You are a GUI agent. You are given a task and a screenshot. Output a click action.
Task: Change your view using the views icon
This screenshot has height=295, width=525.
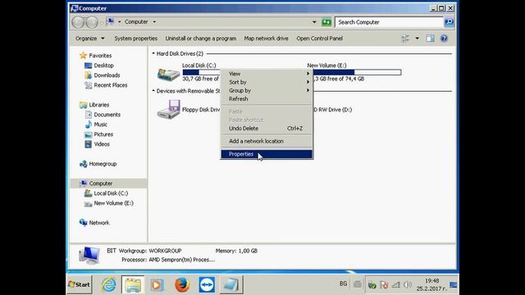pos(405,39)
